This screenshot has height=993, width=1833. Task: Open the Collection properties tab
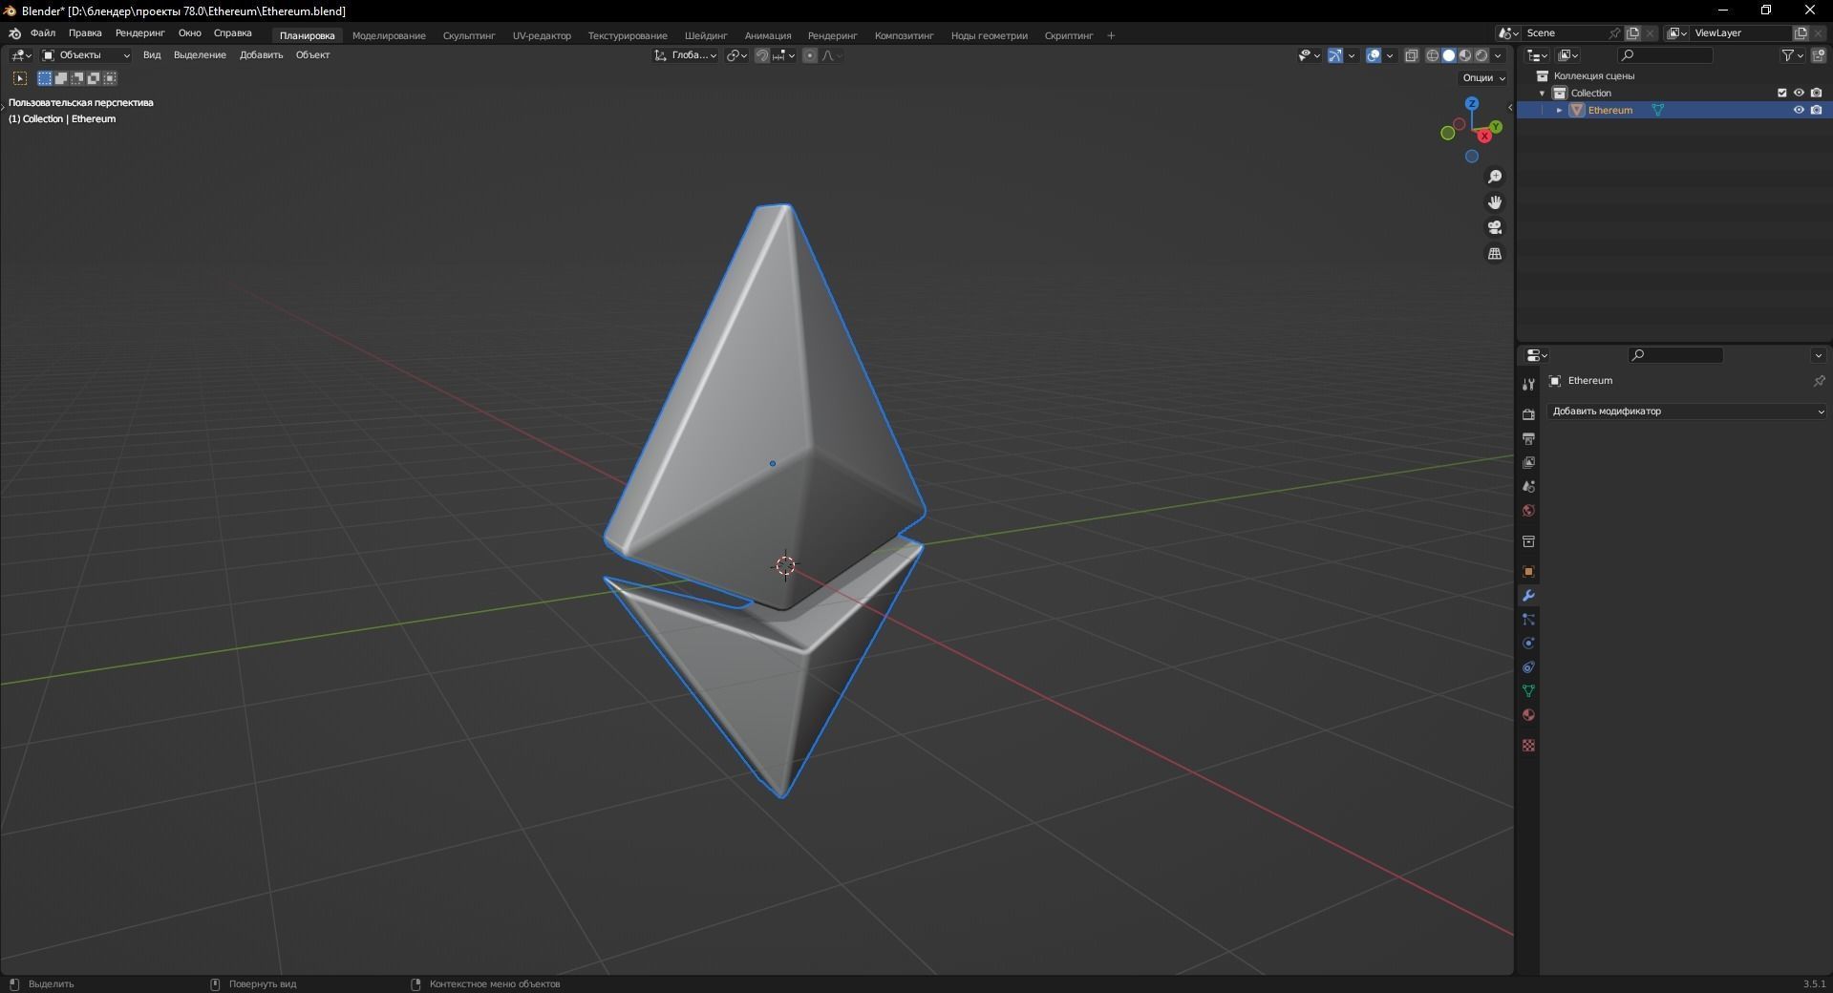1528,541
